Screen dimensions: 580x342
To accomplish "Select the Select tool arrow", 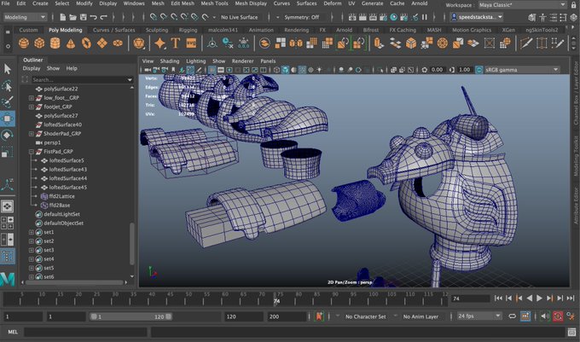I will (8, 69).
